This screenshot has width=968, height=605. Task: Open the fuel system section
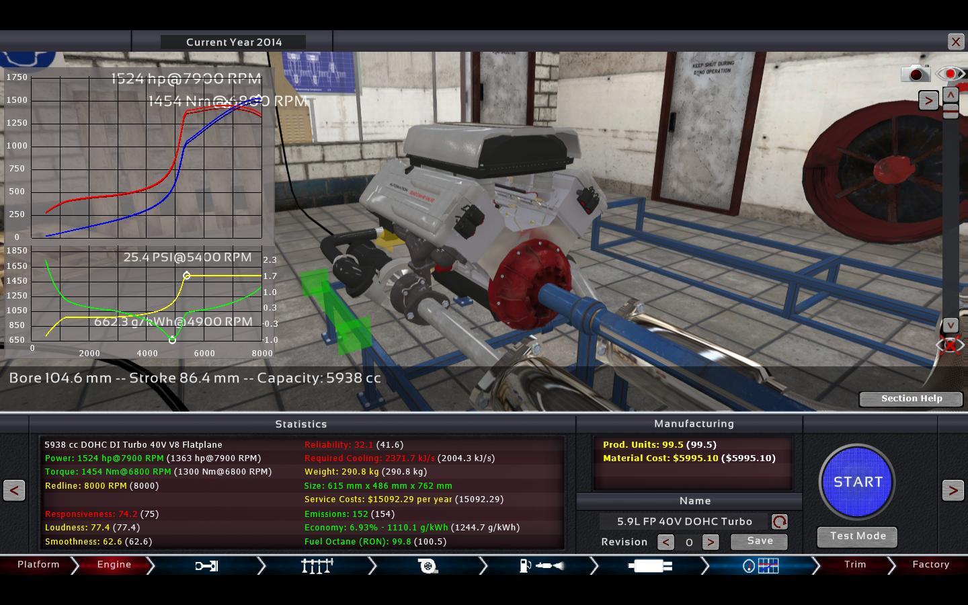pyautogui.click(x=540, y=566)
